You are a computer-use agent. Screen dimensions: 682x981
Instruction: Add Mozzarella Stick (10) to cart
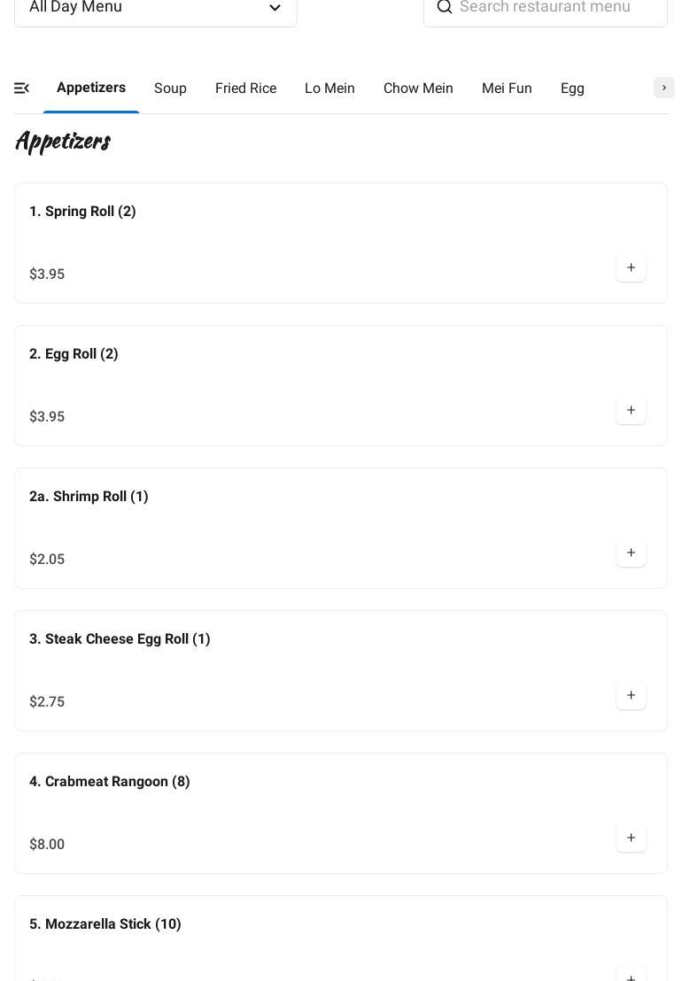(631, 976)
